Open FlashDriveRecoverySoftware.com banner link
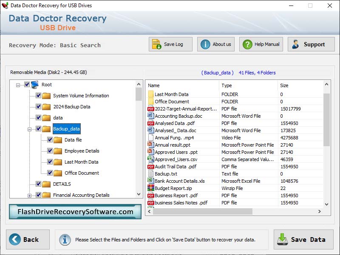 (75, 212)
